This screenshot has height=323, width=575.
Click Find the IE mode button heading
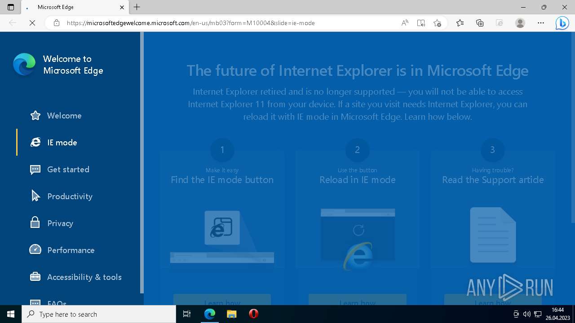222,180
